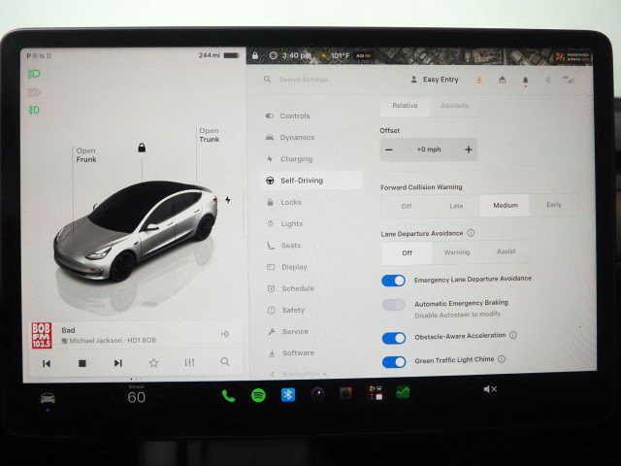
Task: Open the software download icon
Action: click(478, 80)
